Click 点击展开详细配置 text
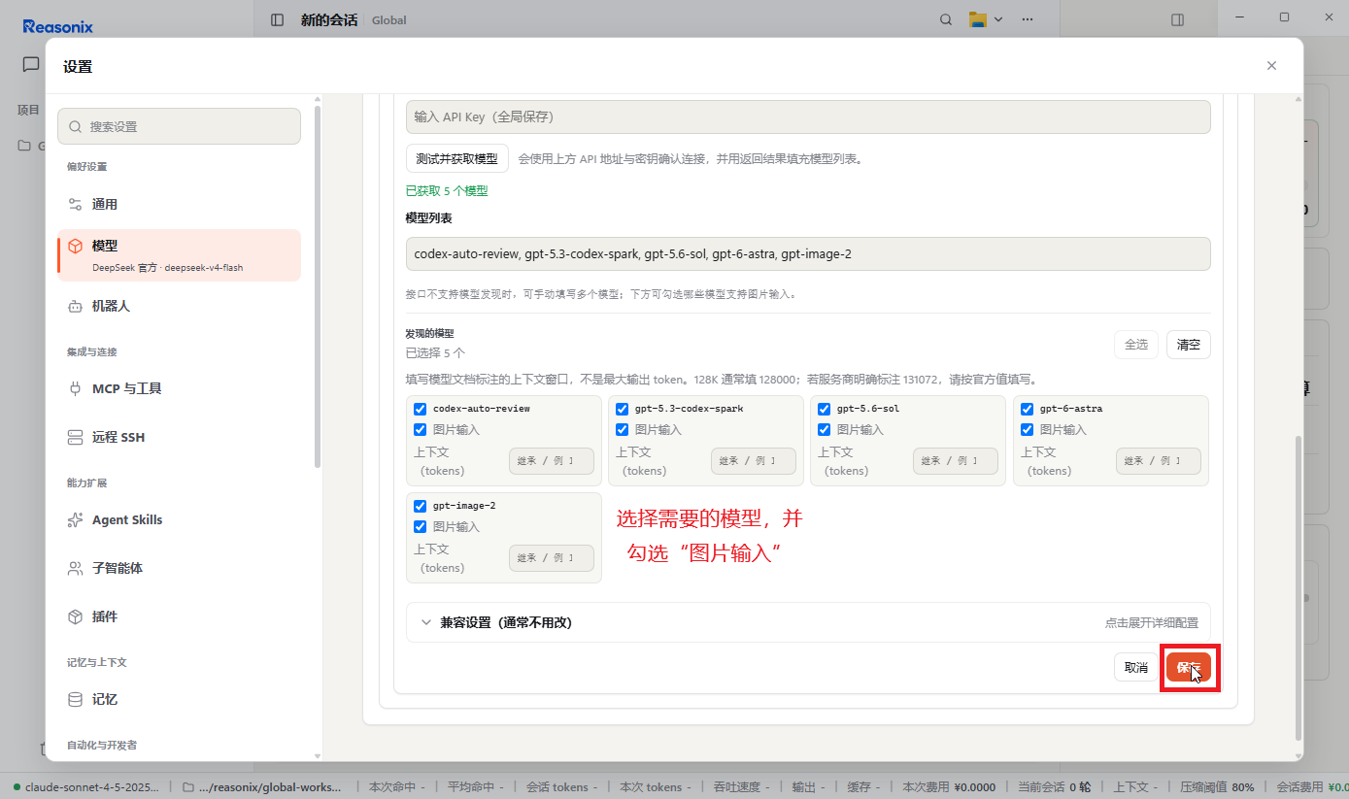Screen dimensions: 1349x799 coord(1151,622)
